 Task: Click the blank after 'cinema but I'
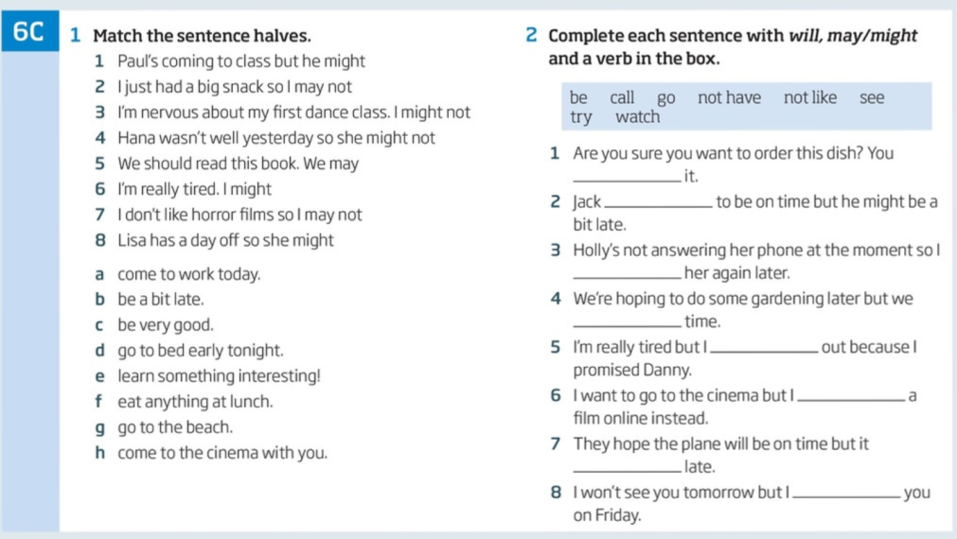[851, 398]
